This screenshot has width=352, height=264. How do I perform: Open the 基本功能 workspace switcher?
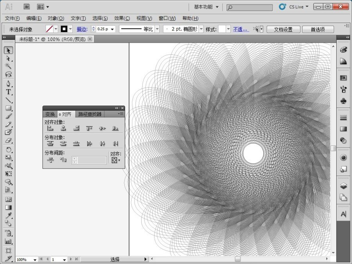(206, 7)
